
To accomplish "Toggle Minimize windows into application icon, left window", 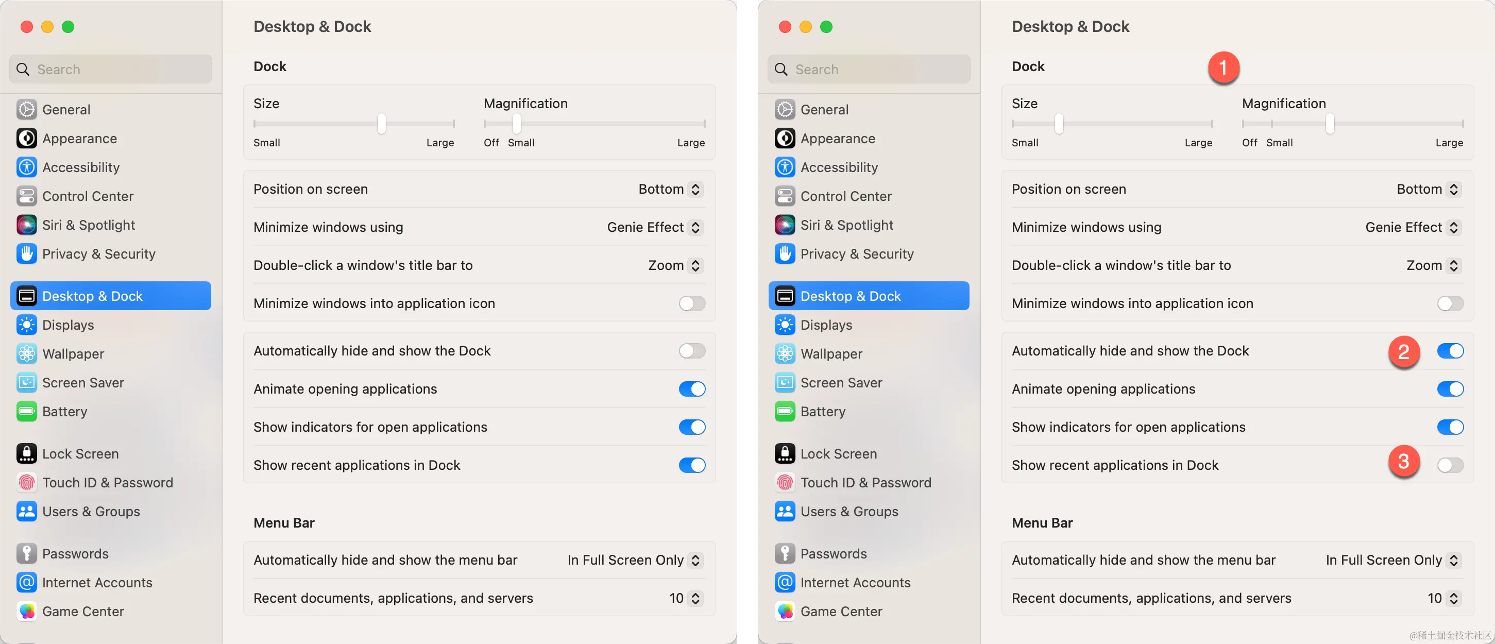I will 692,303.
